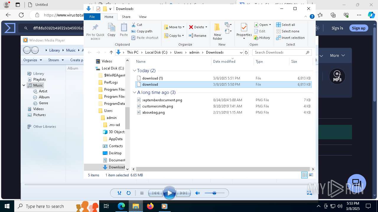
Task: Click Play in Media Player
Action: click(169, 193)
